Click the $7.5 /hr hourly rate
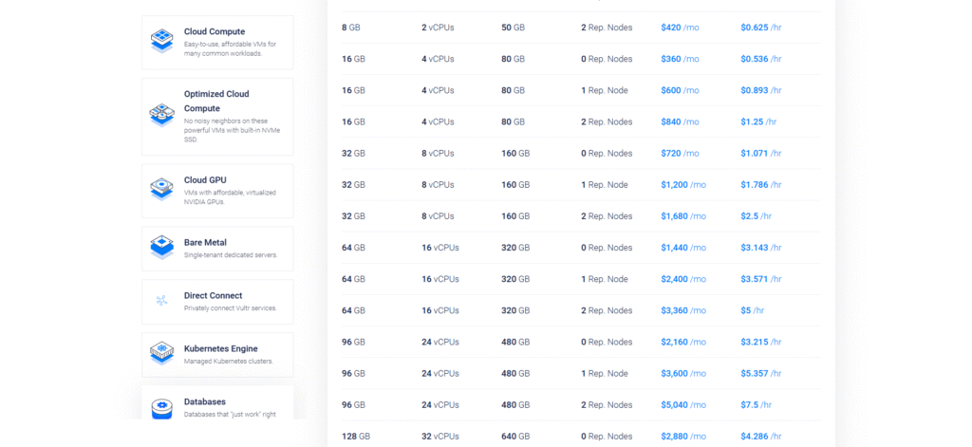 click(x=756, y=405)
